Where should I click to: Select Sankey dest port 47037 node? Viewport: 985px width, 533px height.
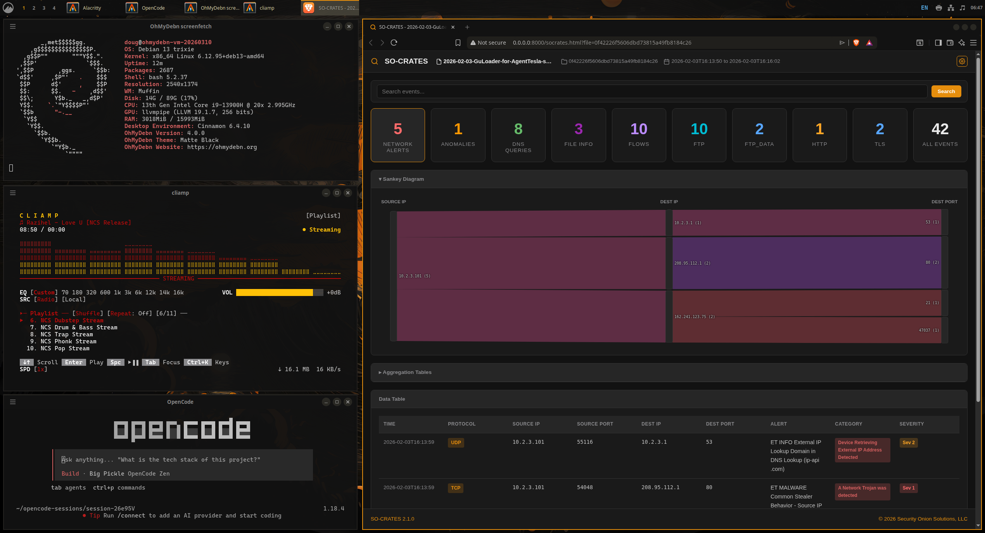945,330
